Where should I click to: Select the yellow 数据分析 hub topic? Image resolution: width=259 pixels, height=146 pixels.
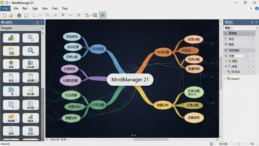coord(163,105)
